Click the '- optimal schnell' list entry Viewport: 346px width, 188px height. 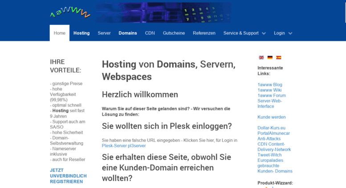[65, 105]
